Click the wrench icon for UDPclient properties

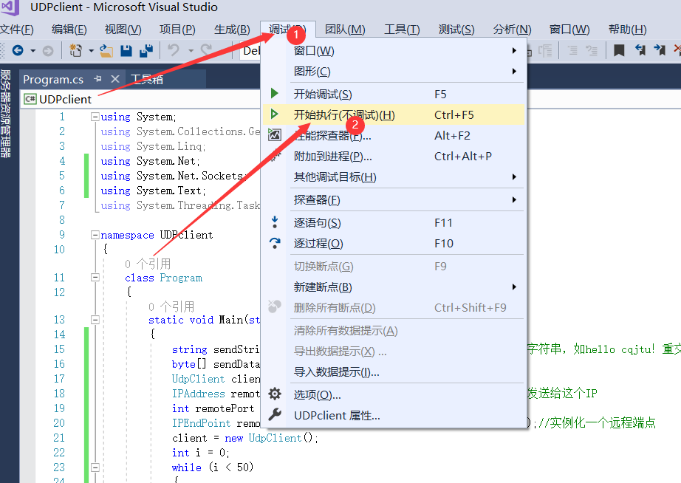(x=275, y=415)
